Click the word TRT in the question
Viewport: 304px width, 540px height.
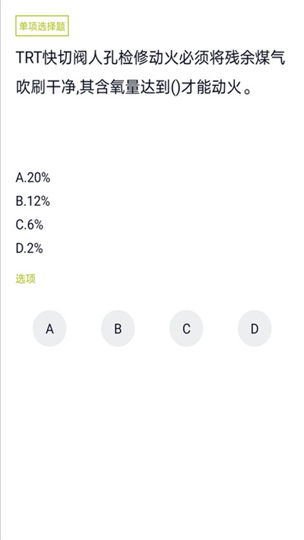click(x=29, y=59)
